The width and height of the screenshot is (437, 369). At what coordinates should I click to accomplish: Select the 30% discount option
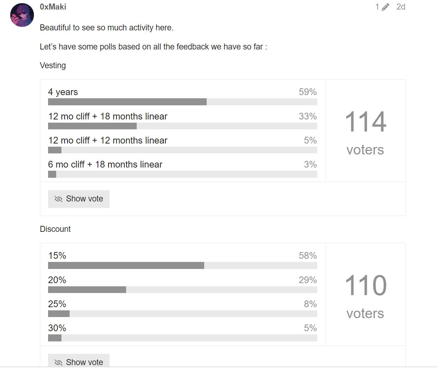click(x=57, y=328)
